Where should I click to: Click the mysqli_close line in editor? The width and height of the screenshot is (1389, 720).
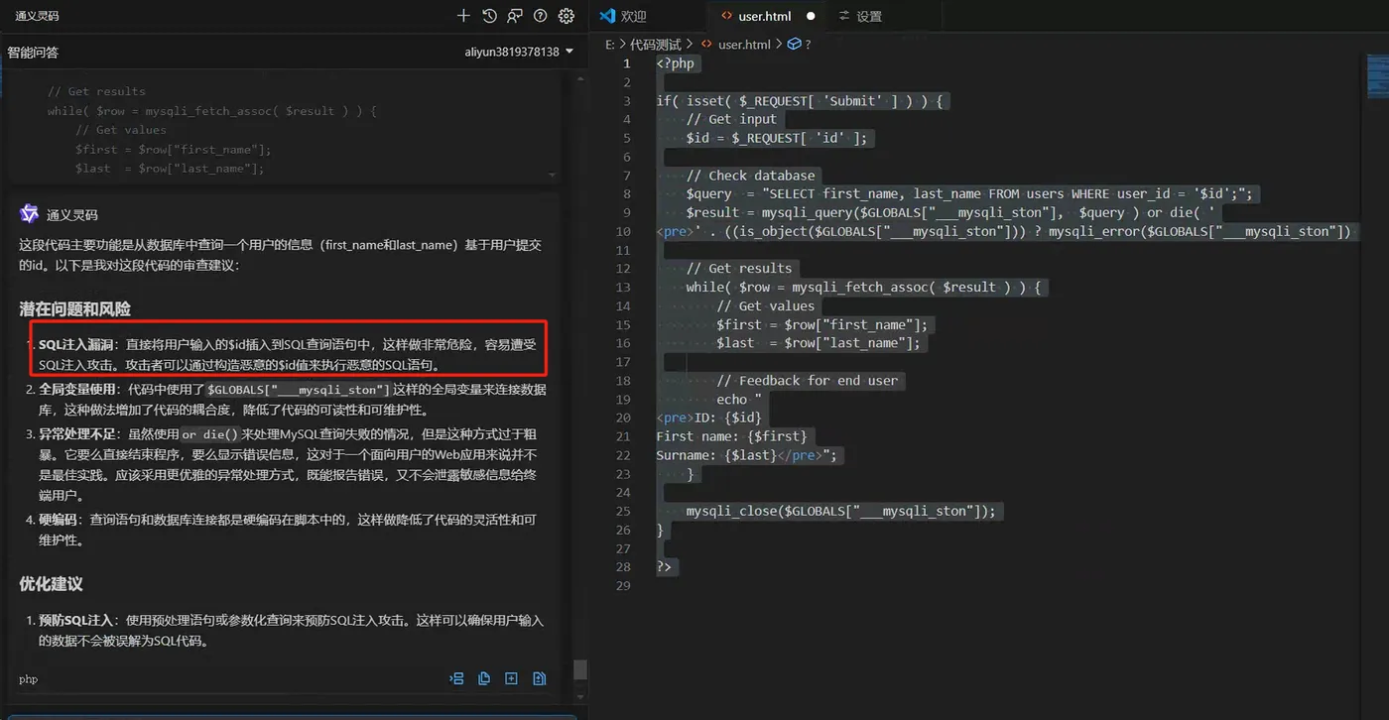click(840, 511)
